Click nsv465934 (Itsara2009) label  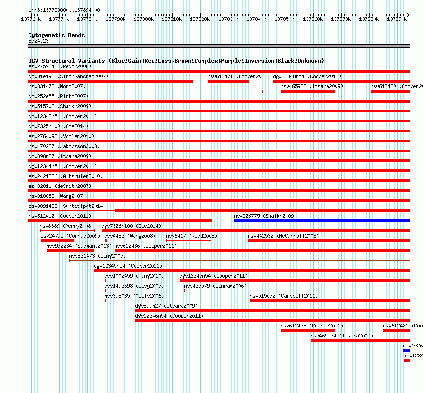tap(342, 336)
